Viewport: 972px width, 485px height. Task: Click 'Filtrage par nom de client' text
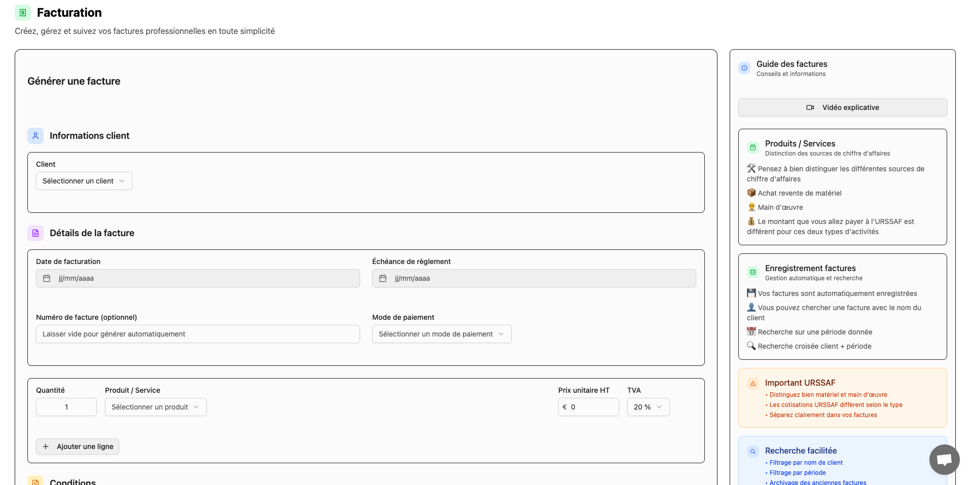[x=806, y=463]
